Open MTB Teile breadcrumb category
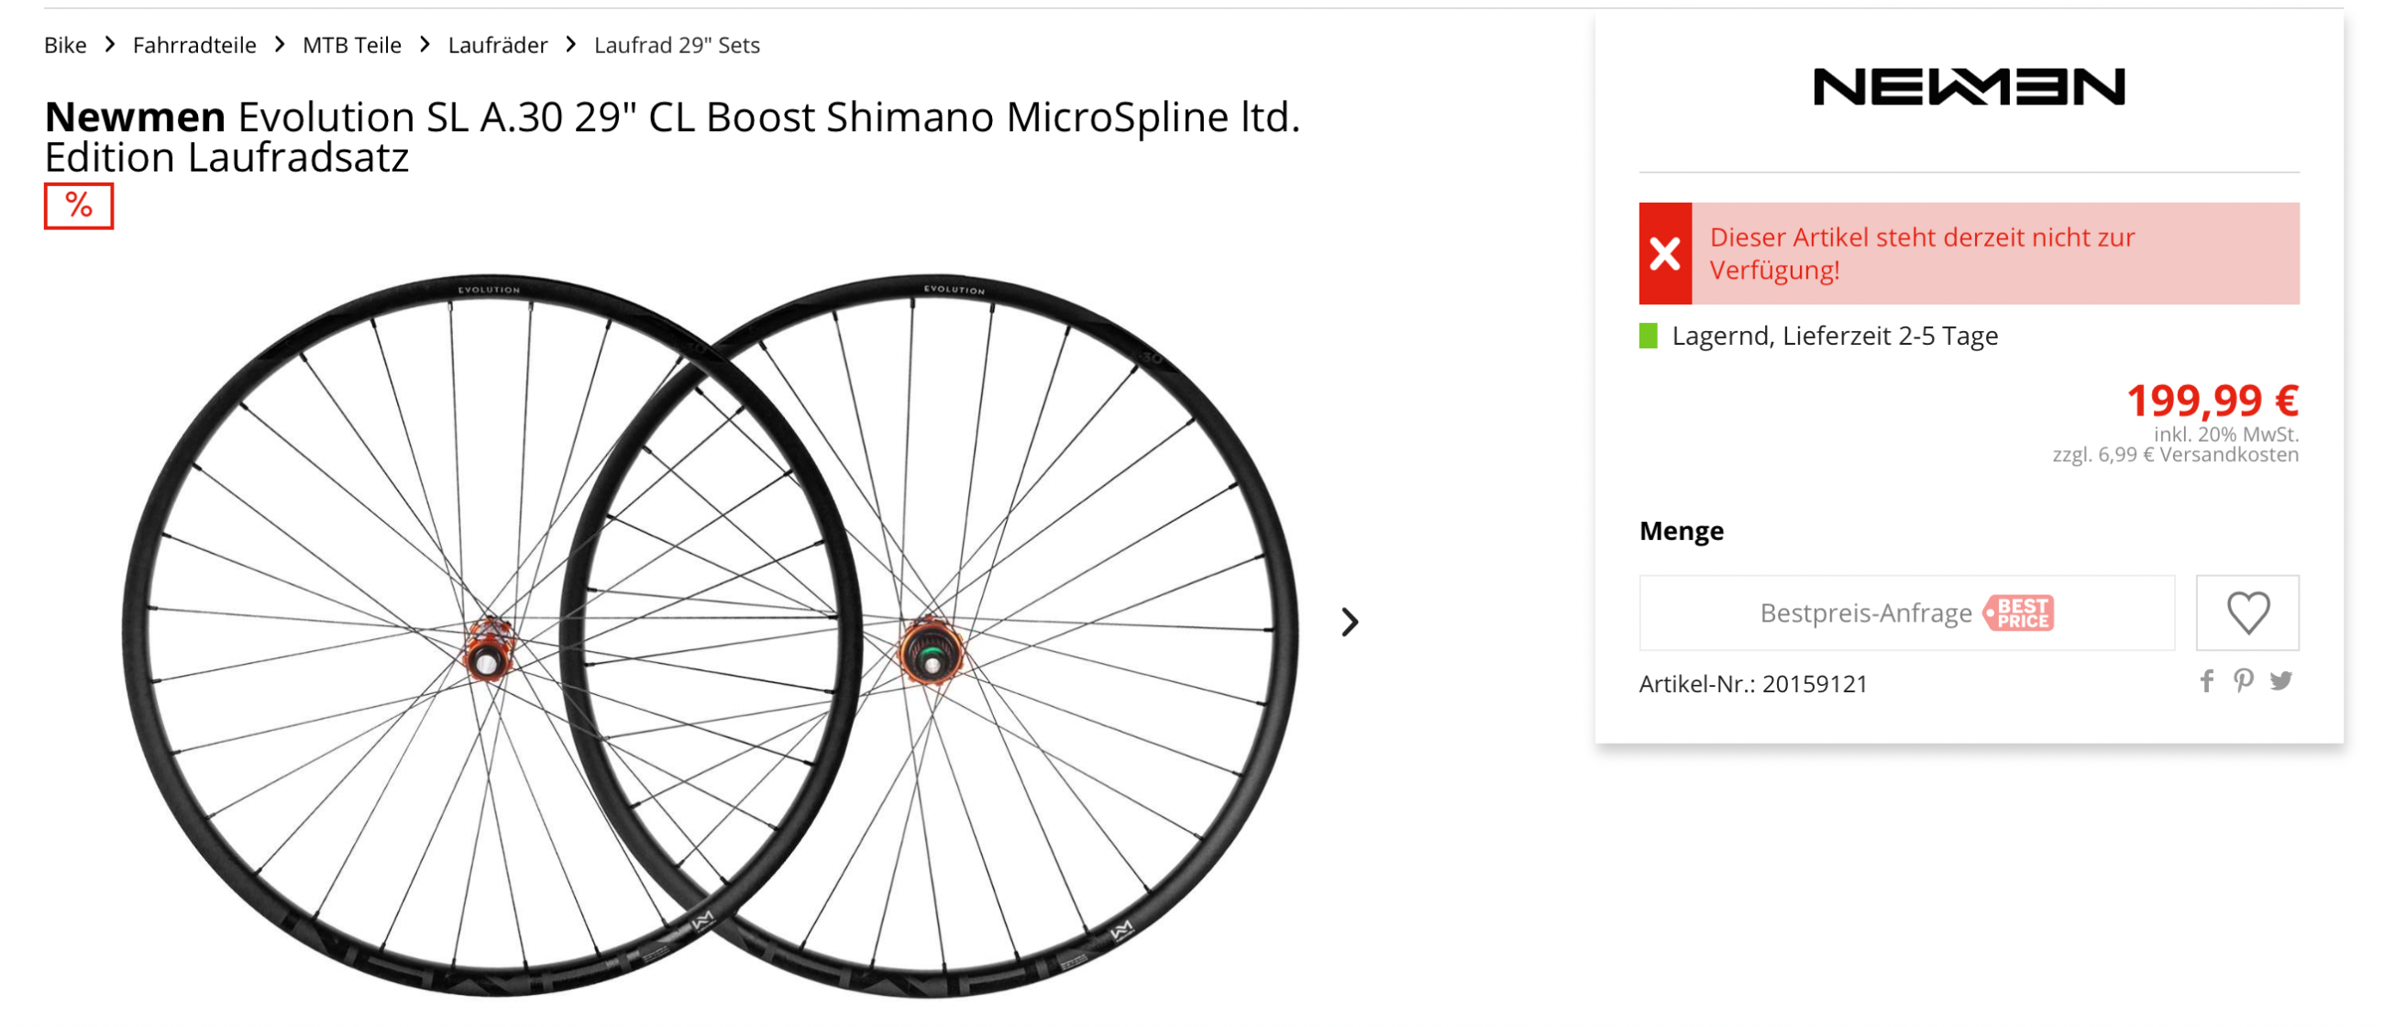 352,45
